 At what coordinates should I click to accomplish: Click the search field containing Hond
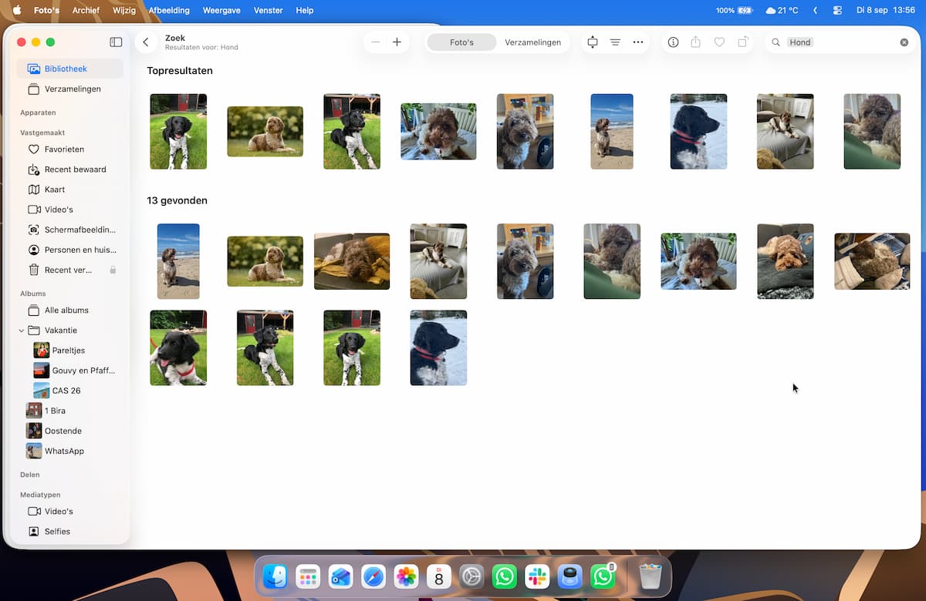(x=840, y=42)
